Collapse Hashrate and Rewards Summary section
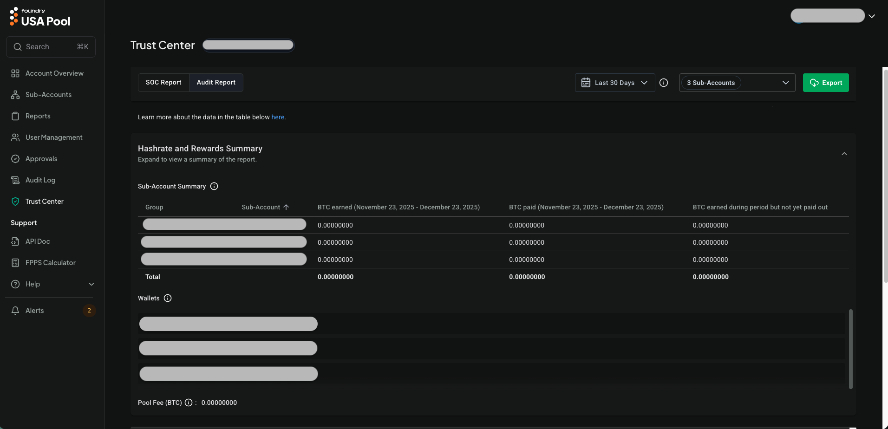Image resolution: width=888 pixels, height=429 pixels. (x=844, y=154)
